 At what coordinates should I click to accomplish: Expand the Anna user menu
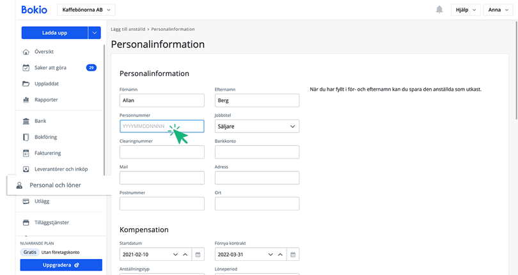[x=499, y=10]
